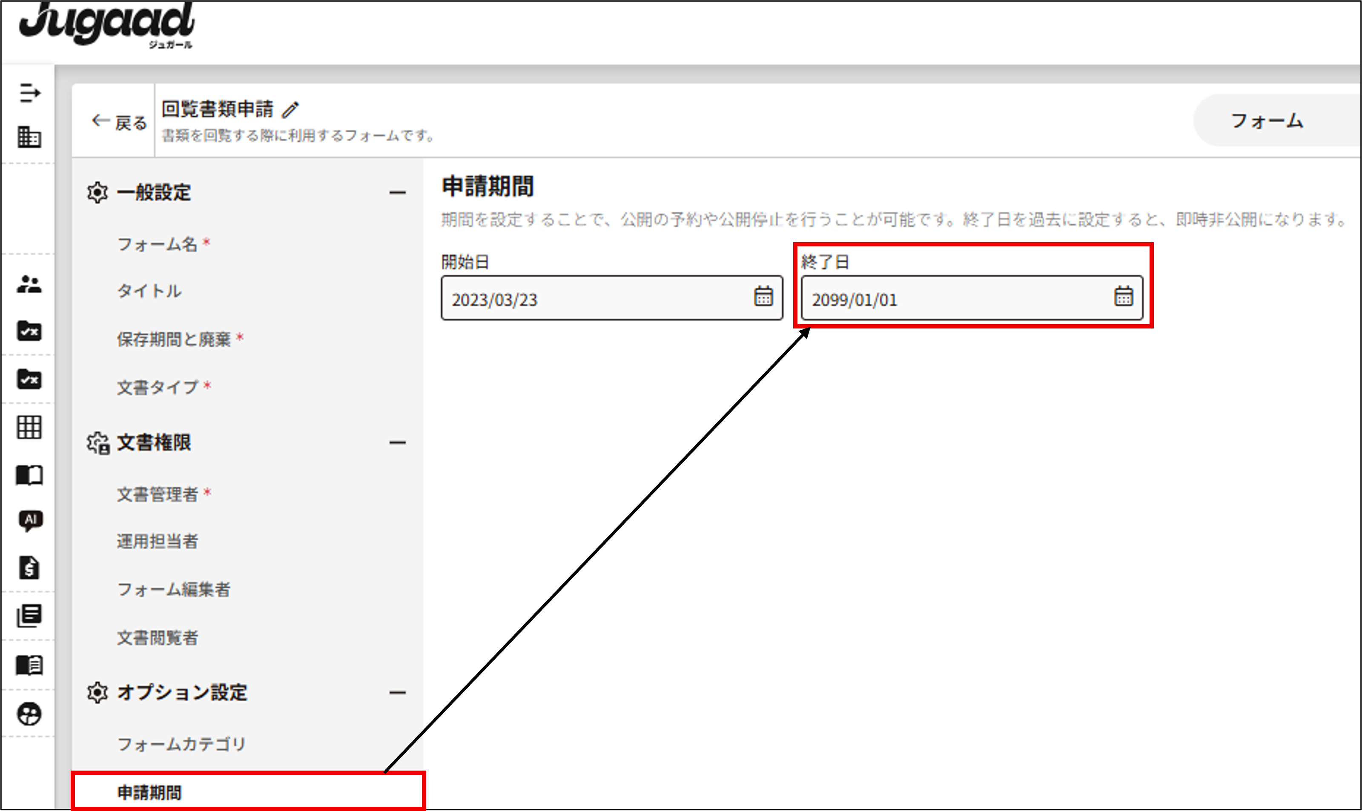Screen dimensions: 1362x811
Task: Open the calendar picker for 開始日
Action: 763,297
